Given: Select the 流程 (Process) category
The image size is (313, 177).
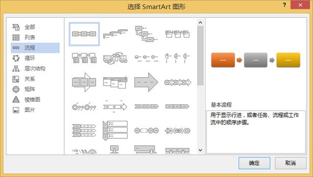Looking at the screenshot, I should coord(35,48).
